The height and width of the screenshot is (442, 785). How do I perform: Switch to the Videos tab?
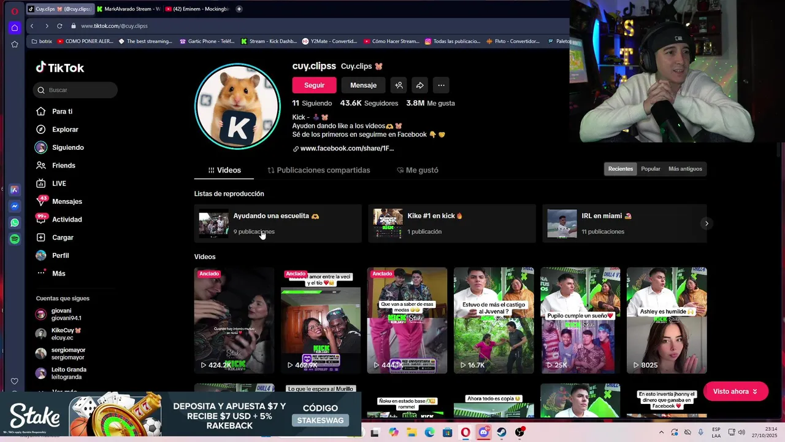coord(224,170)
